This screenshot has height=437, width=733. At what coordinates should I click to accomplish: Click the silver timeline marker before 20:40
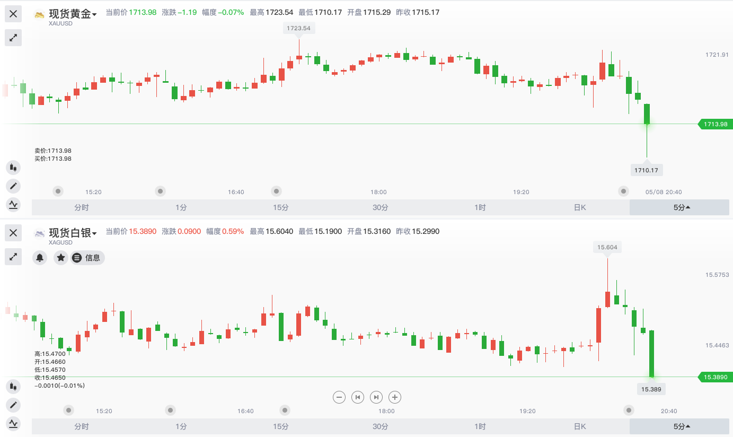coord(629,410)
